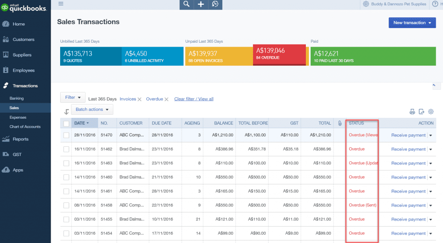Sort by CUSTOMER column header
The image size is (443, 243).
click(x=131, y=123)
